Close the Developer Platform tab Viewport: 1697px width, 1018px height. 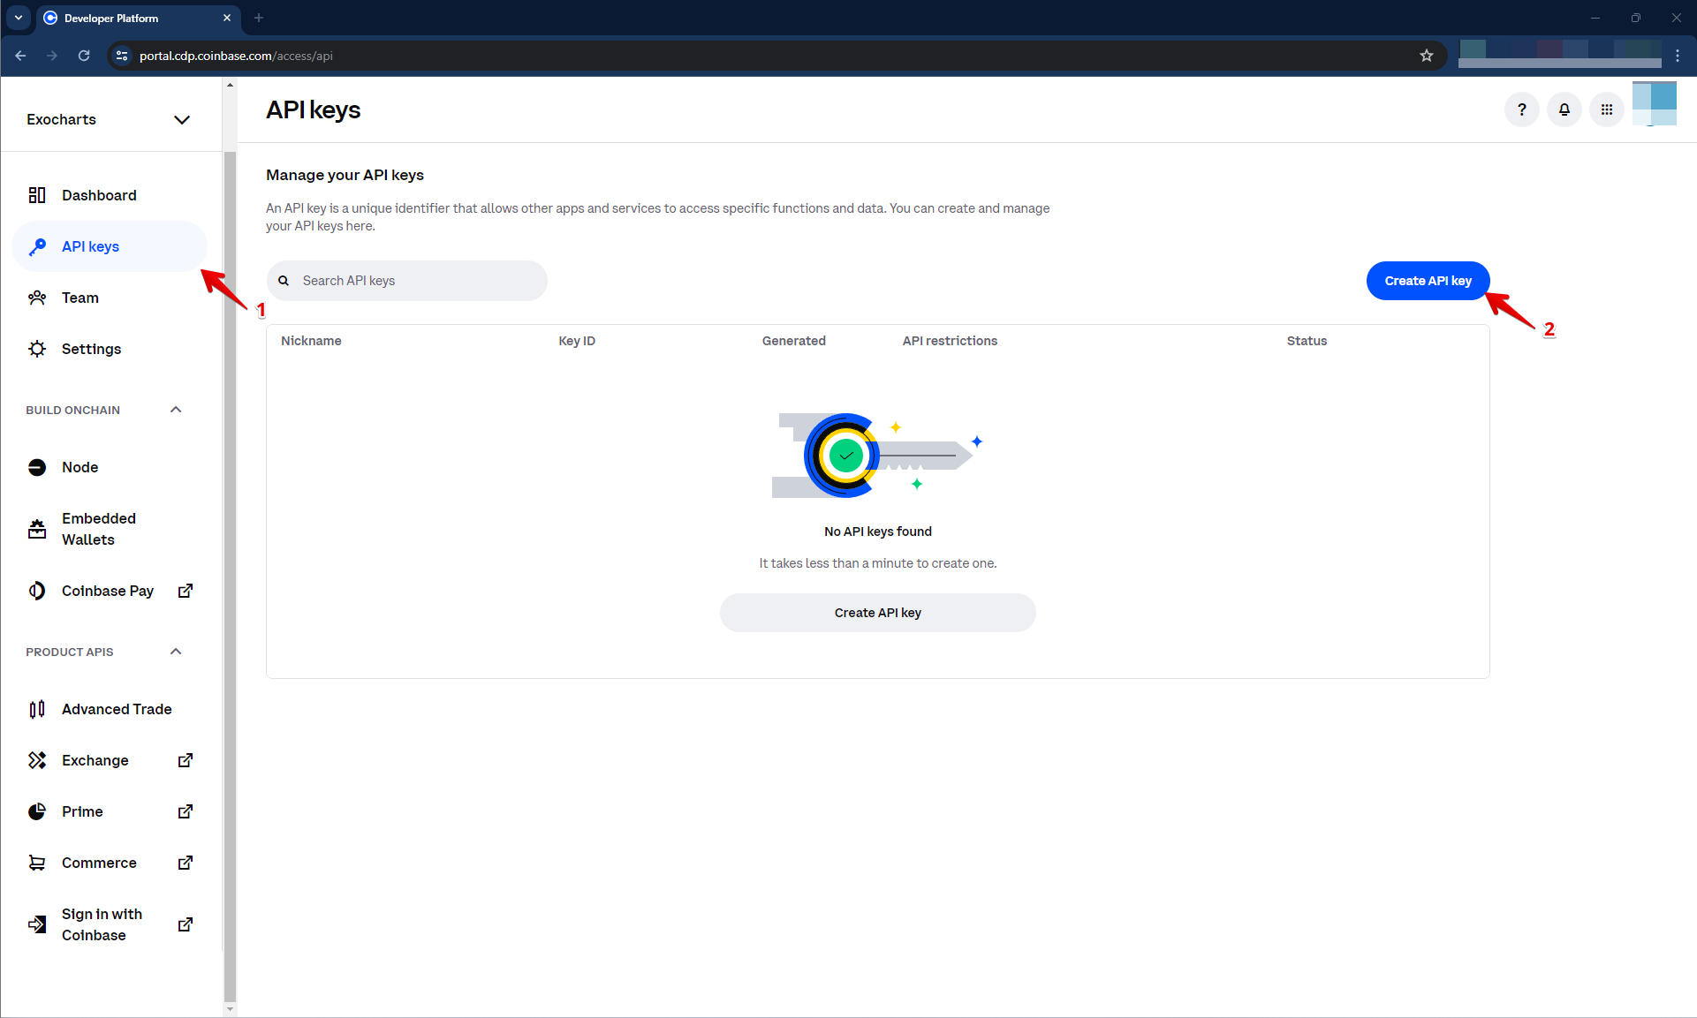pyautogui.click(x=227, y=18)
